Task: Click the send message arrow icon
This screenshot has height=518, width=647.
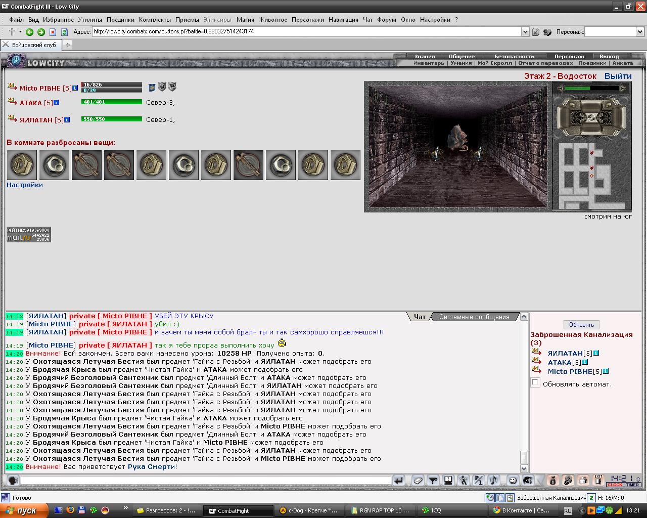Action: click(x=399, y=481)
